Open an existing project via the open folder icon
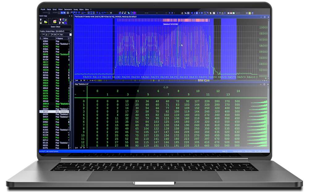Viewport: 309px width, 194px height. [46, 21]
